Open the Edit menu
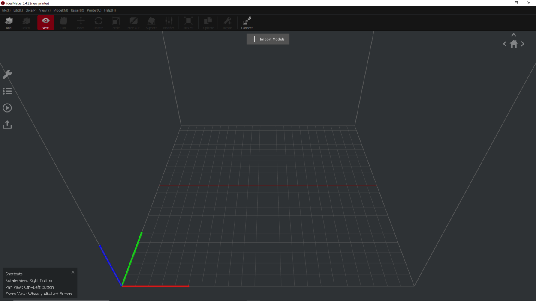This screenshot has width=536, height=301. click(18, 10)
